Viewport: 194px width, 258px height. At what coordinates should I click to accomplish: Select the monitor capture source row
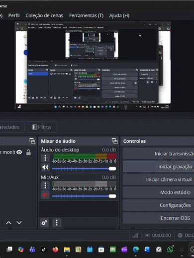[x=18, y=152]
